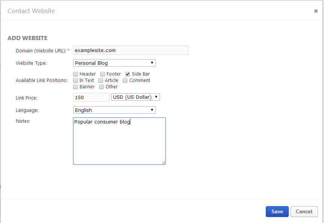Click the Link Price input field
Screen dimensions: 324x223
click(x=91, y=97)
